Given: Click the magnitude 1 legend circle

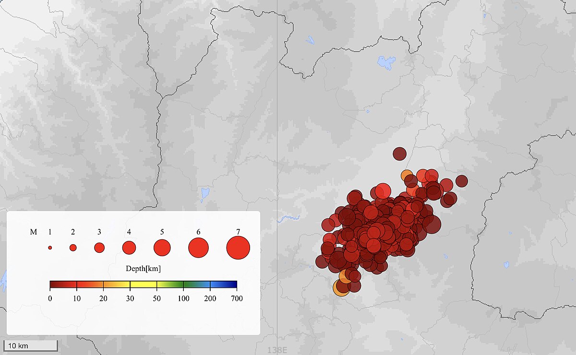Looking at the screenshot, I should pyautogui.click(x=50, y=248).
